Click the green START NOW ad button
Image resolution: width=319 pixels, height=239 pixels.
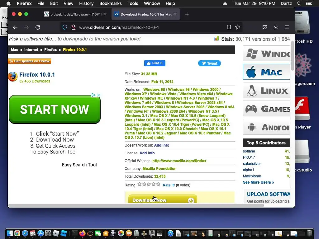pos(55,109)
